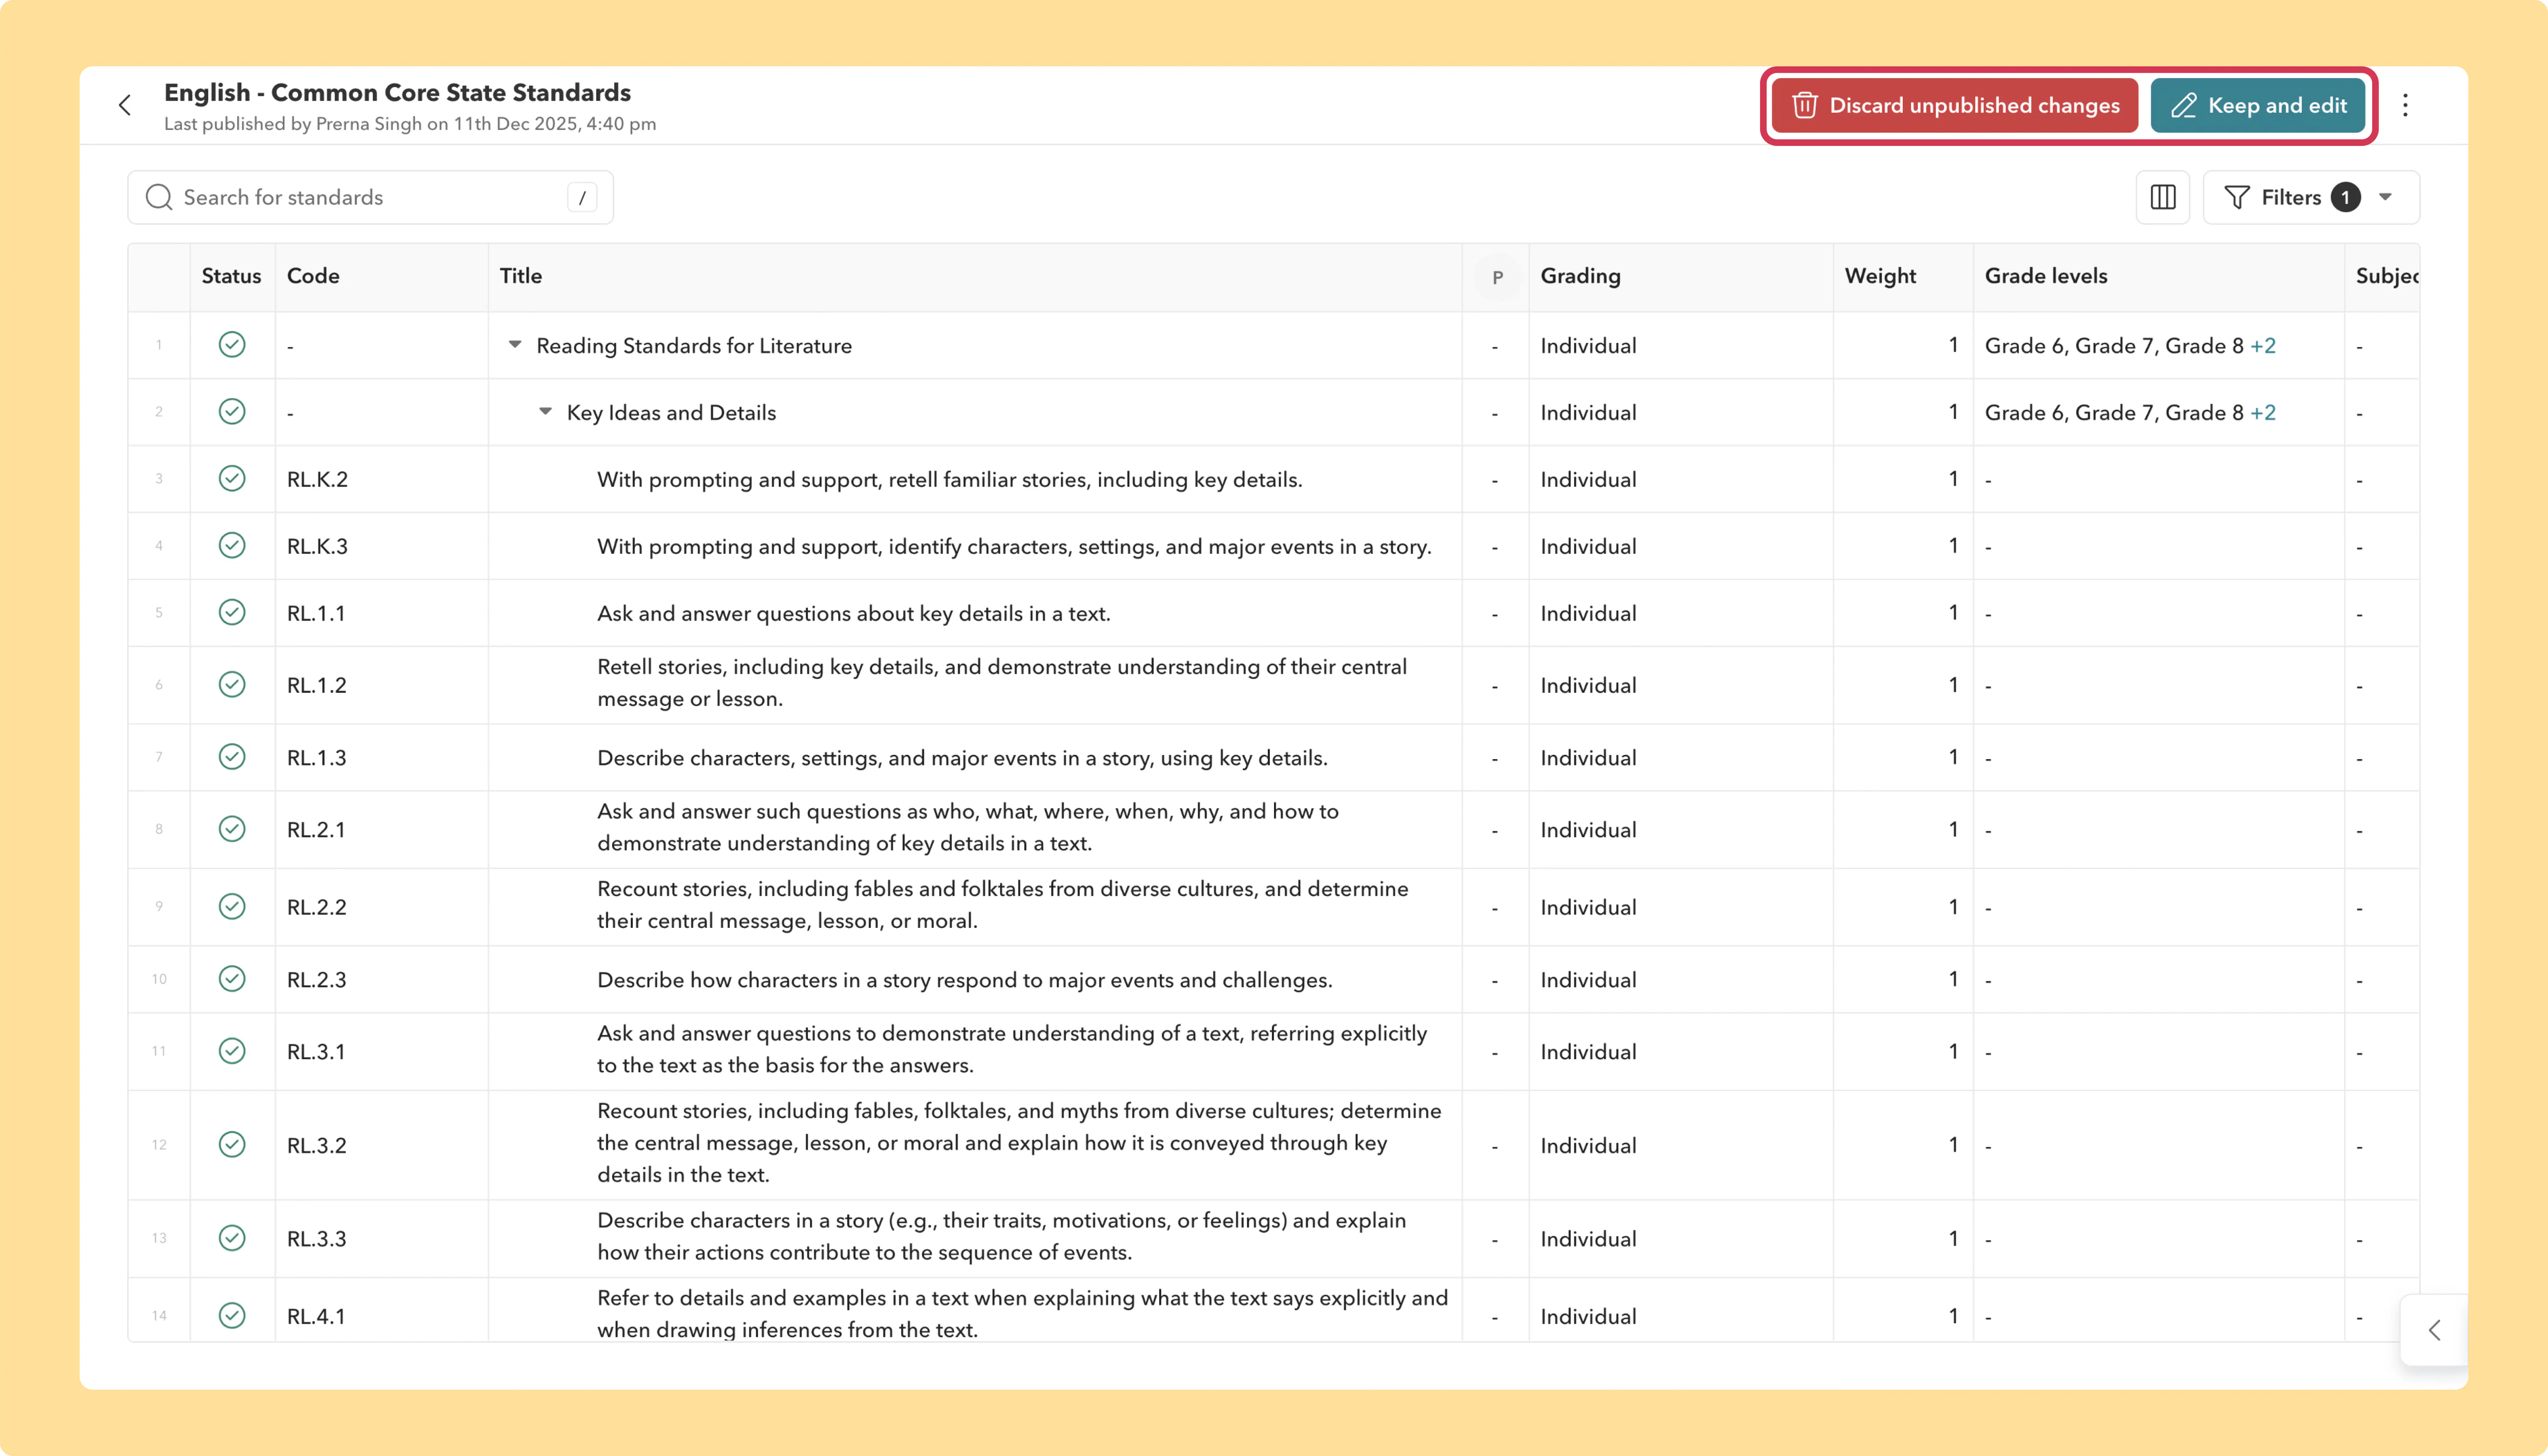
Task: Select the RL.3.2 code cell
Action: [381, 1145]
